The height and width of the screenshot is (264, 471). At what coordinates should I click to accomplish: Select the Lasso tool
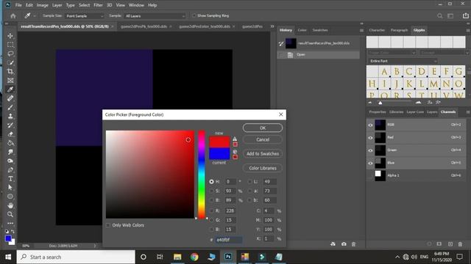pos(10,54)
